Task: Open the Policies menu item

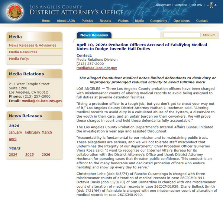Action: 87,21
